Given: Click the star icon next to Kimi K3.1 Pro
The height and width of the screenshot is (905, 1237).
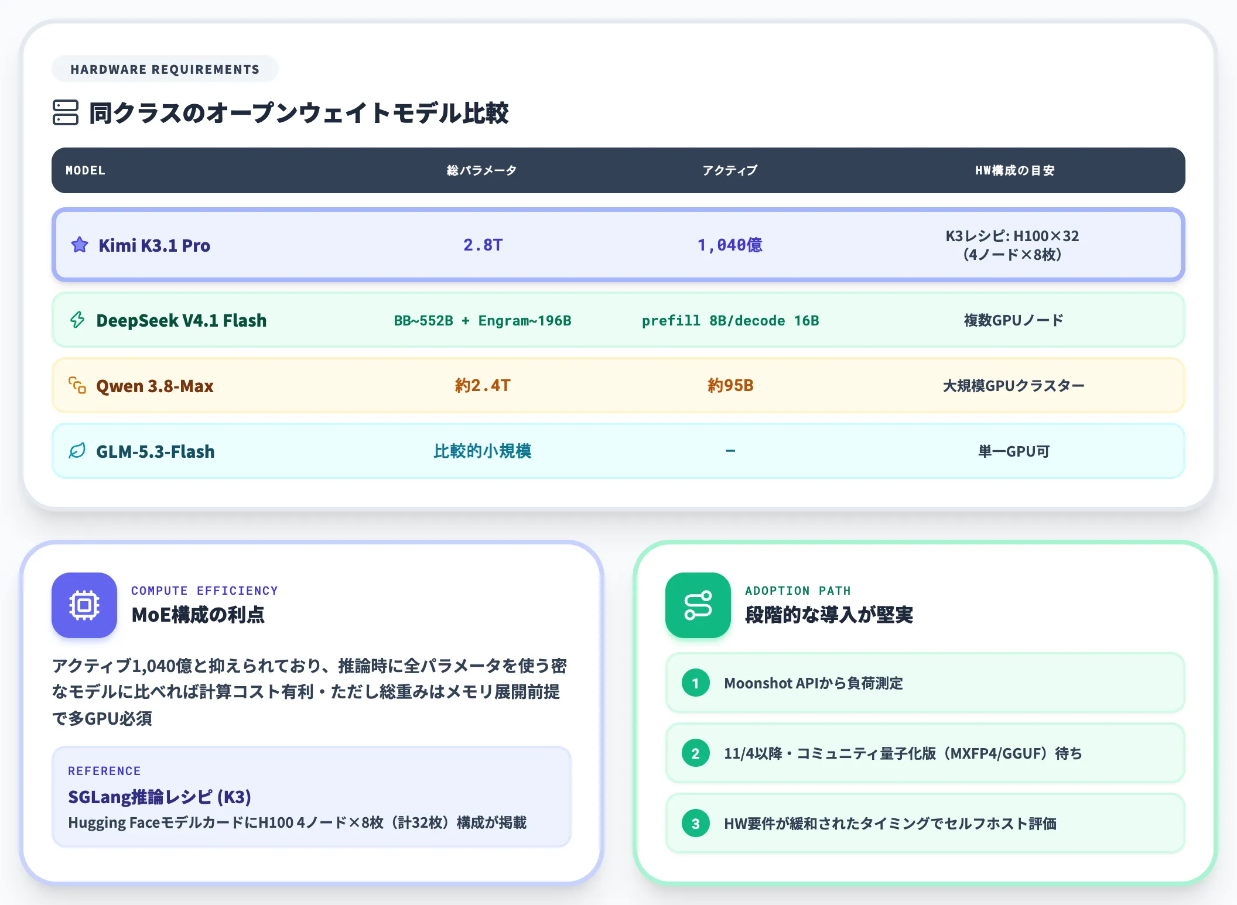Looking at the screenshot, I should coord(80,245).
